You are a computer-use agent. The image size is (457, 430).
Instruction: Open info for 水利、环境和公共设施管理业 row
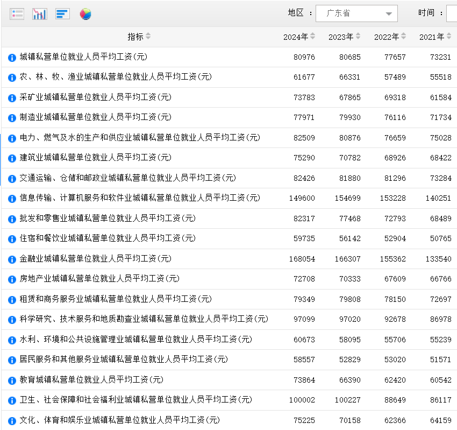pyautogui.click(x=12, y=340)
